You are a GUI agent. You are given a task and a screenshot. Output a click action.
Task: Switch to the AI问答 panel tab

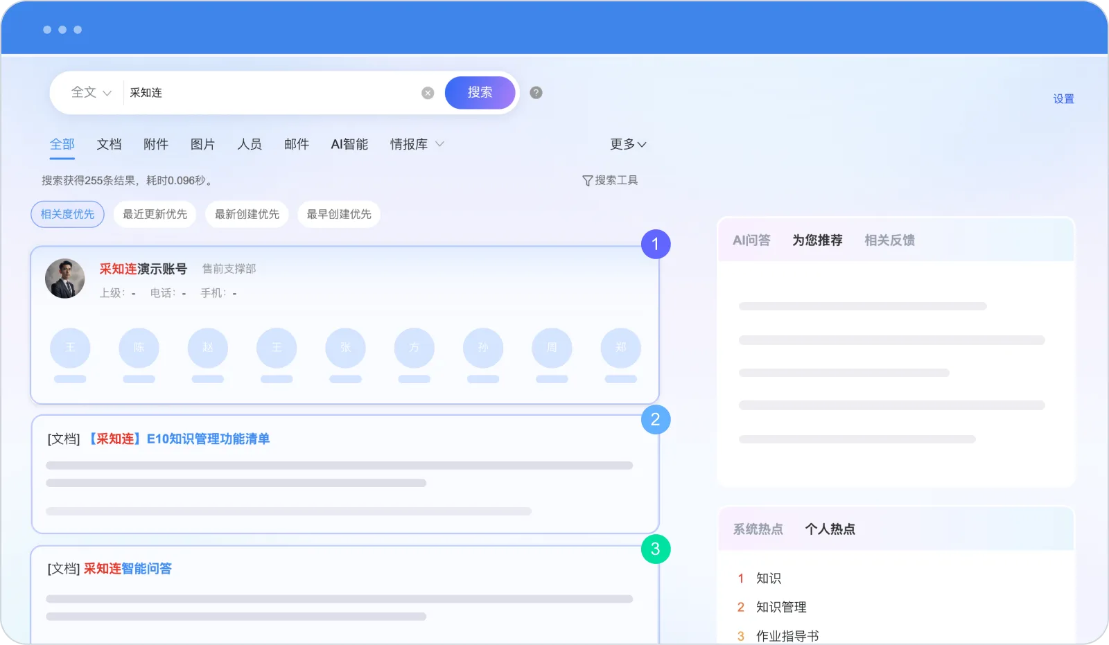click(x=751, y=240)
